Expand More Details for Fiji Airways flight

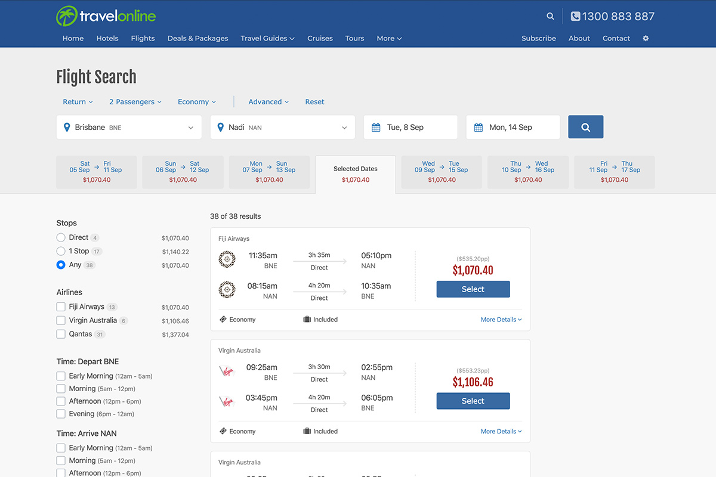click(x=501, y=320)
